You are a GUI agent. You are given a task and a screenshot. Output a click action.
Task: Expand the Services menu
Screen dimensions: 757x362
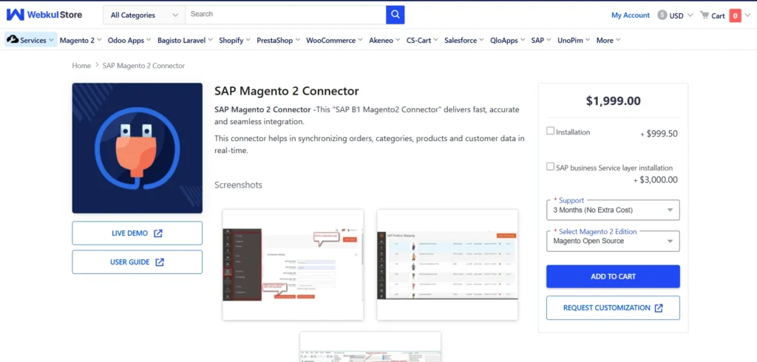click(x=31, y=40)
